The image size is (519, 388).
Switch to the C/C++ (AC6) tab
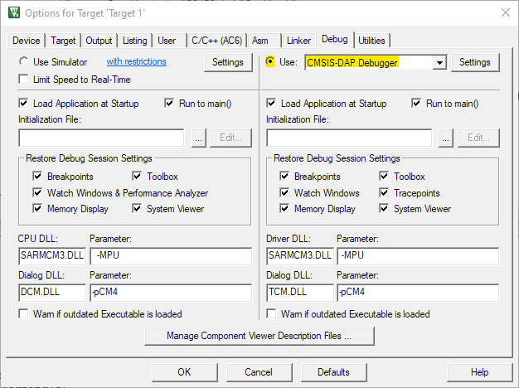tap(216, 40)
